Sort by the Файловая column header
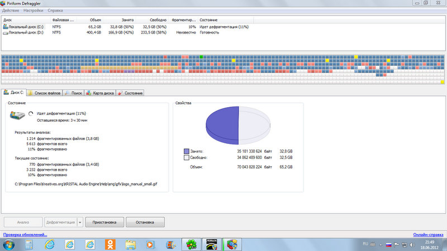This screenshot has height=251, width=447. 64,20
